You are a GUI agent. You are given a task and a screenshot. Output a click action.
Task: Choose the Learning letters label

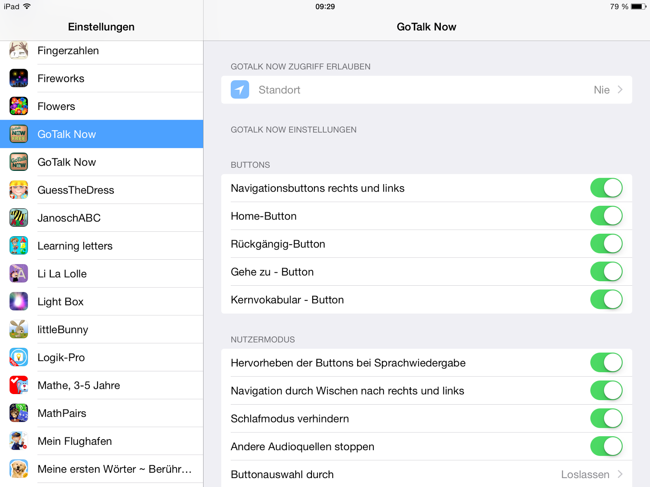click(x=75, y=246)
